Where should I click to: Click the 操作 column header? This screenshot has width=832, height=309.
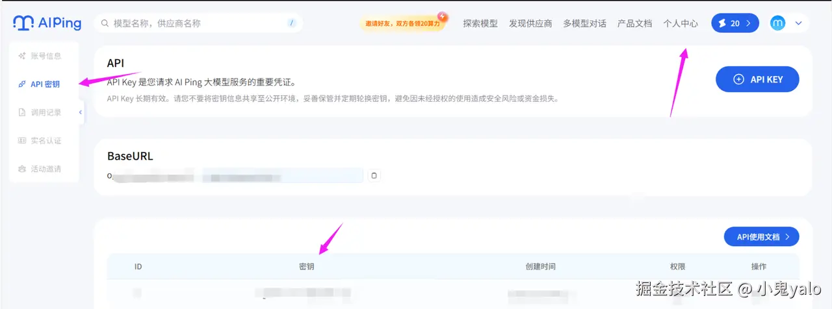click(x=759, y=267)
